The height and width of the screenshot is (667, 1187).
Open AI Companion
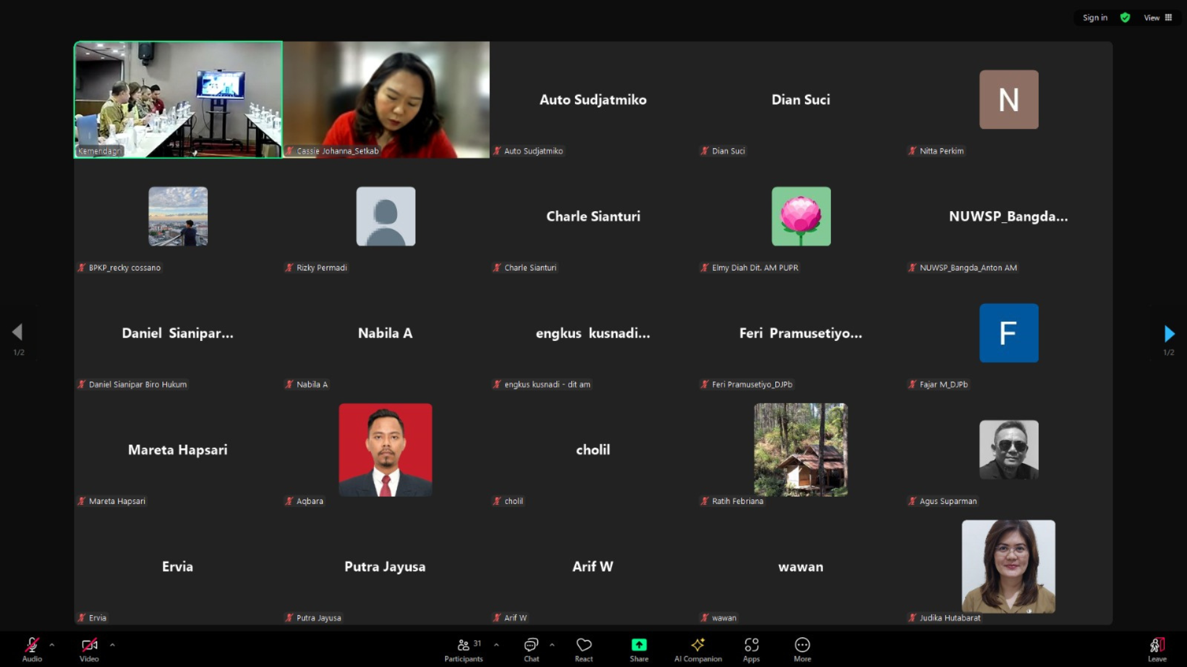coord(698,650)
